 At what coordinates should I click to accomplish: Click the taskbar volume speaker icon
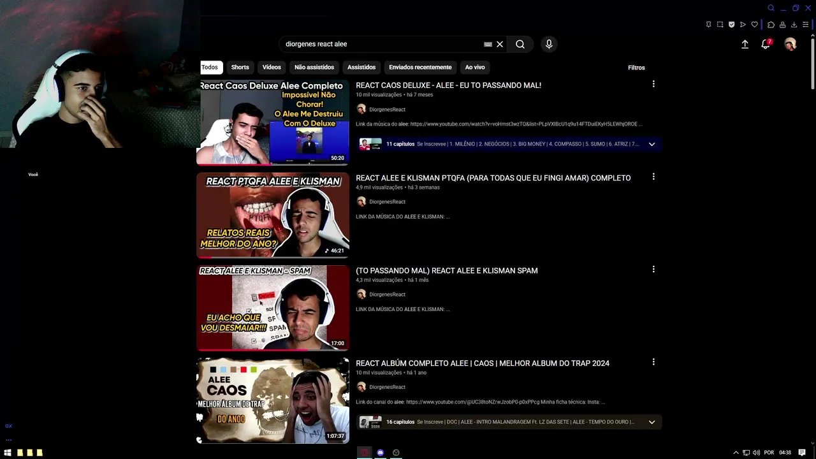click(756, 453)
